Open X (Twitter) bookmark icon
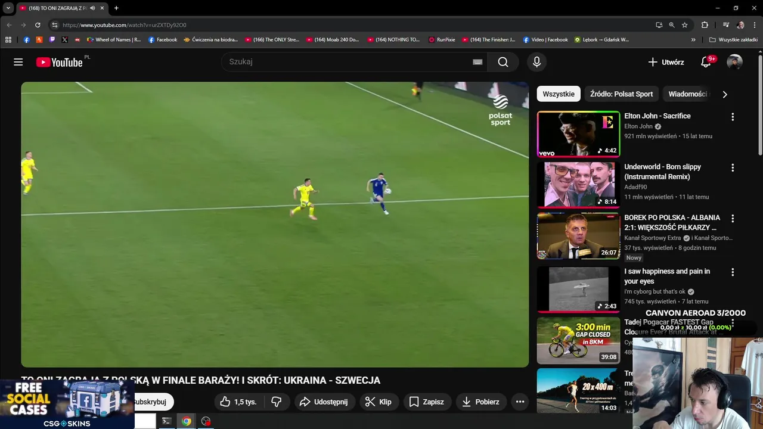763x429 pixels. (65, 40)
